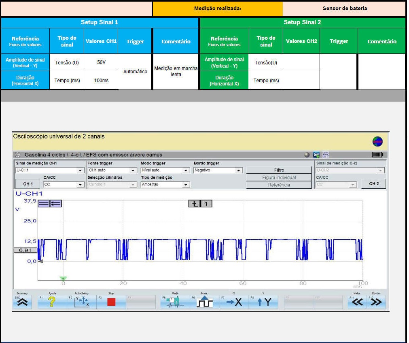
Task: Toggle the horizontal lines icon on graph
Action: pos(44,204)
